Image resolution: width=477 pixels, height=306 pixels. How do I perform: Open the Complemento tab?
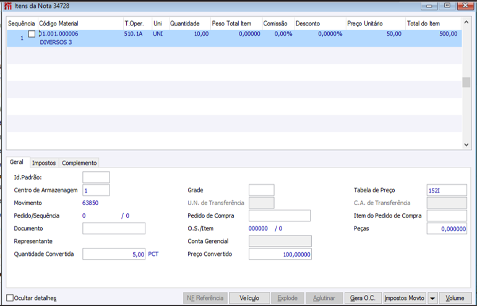pyautogui.click(x=79, y=163)
